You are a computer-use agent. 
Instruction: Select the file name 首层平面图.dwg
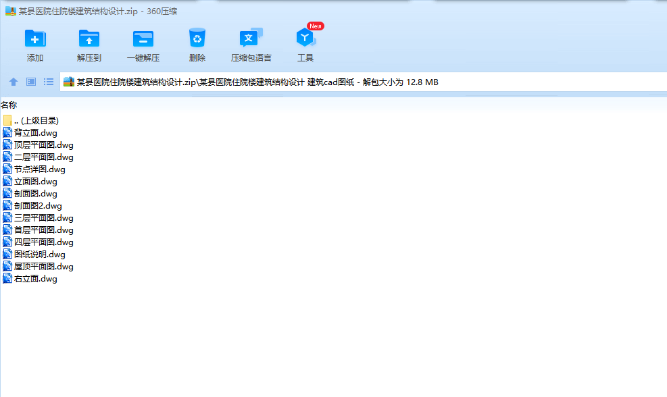(x=44, y=230)
